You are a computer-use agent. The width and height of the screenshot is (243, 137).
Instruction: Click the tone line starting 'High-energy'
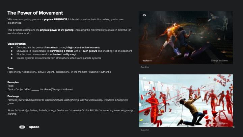click(x=59, y=72)
